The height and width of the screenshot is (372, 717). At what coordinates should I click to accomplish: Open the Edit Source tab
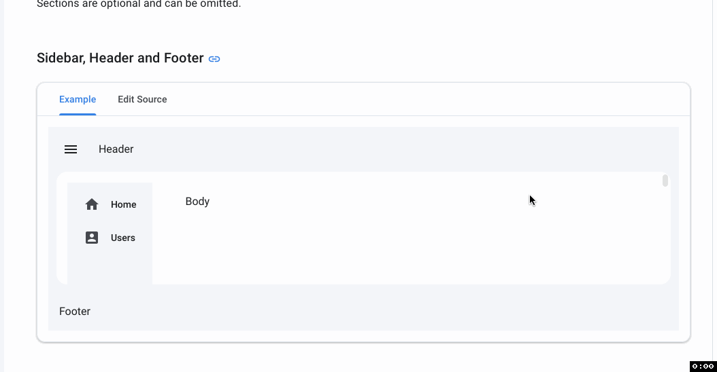click(142, 99)
